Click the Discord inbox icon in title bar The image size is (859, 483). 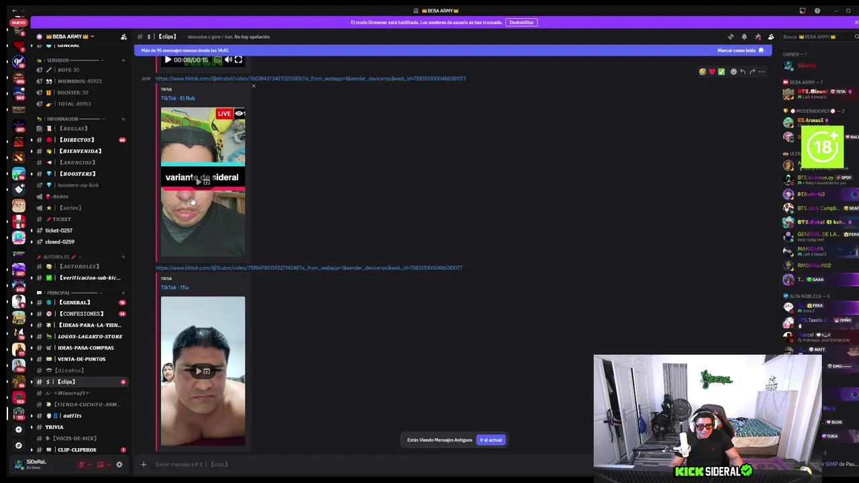(803, 11)
